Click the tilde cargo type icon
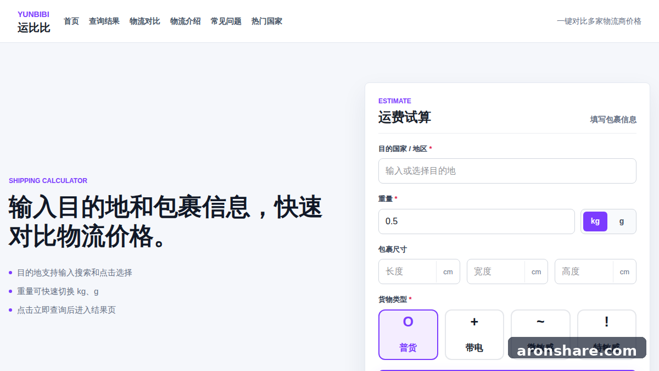Viewport: 659px width, 371px height. point(541,322)
